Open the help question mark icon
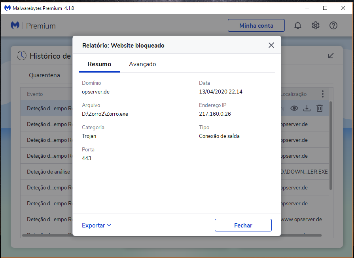The image size is (354, 258). [333, 25]
